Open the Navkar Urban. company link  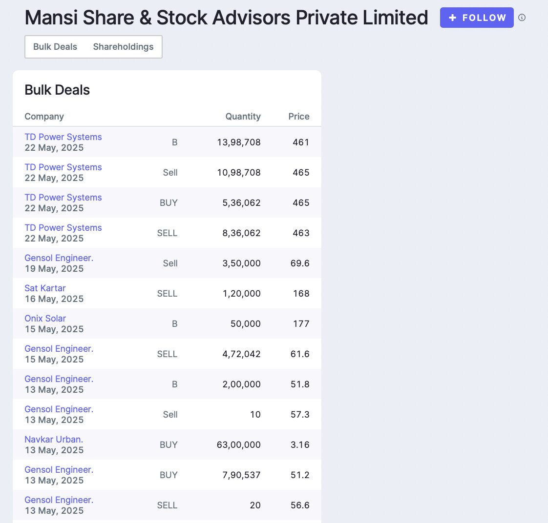point(54,440)
